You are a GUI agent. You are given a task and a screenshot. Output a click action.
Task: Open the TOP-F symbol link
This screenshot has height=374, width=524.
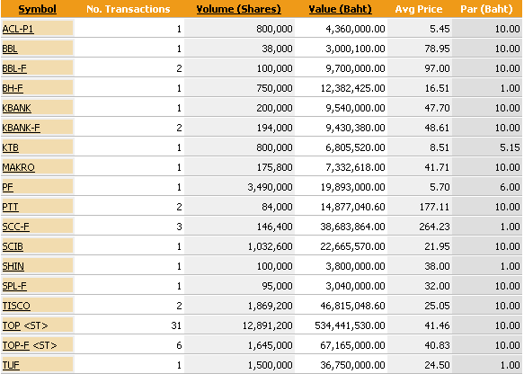[x=15, y=345]
